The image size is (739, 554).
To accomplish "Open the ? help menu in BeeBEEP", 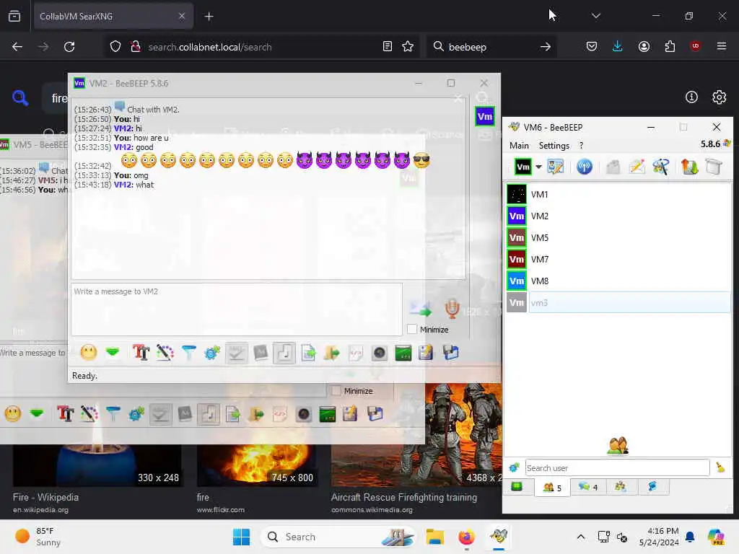I will point(581,146).
